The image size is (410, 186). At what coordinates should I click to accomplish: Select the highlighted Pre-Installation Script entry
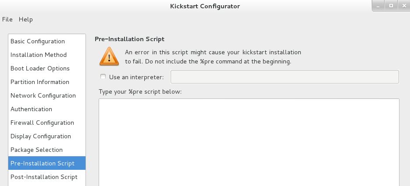tap(47, 163)
